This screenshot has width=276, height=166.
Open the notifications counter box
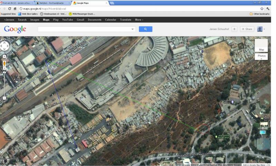click(x=234, y=29)
